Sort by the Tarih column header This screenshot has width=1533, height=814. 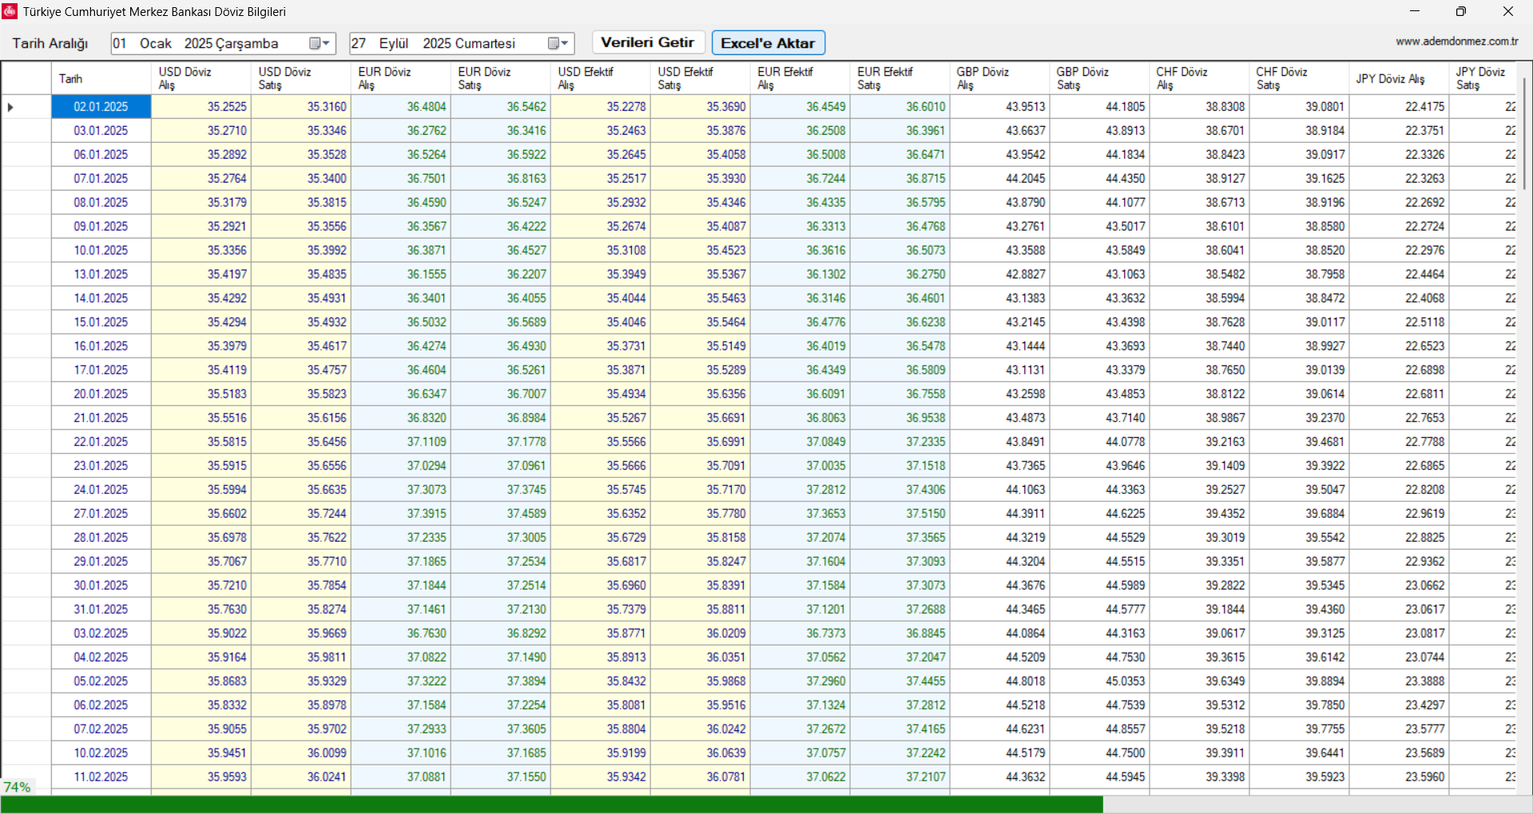101,78
